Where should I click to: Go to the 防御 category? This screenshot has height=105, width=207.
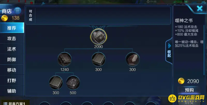click(12, 59)
